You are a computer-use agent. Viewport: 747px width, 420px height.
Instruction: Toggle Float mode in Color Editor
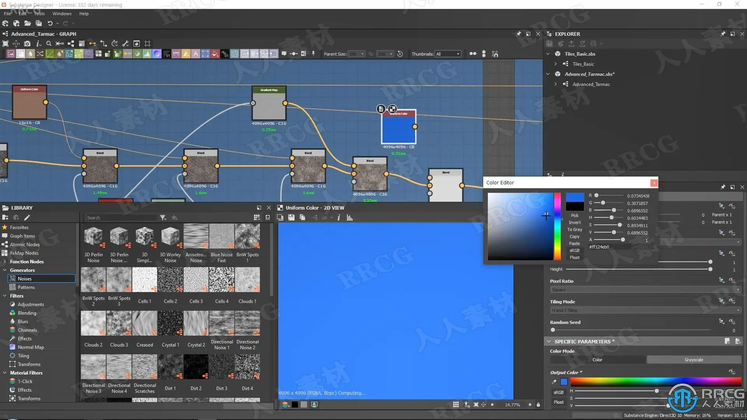[574, 257]
